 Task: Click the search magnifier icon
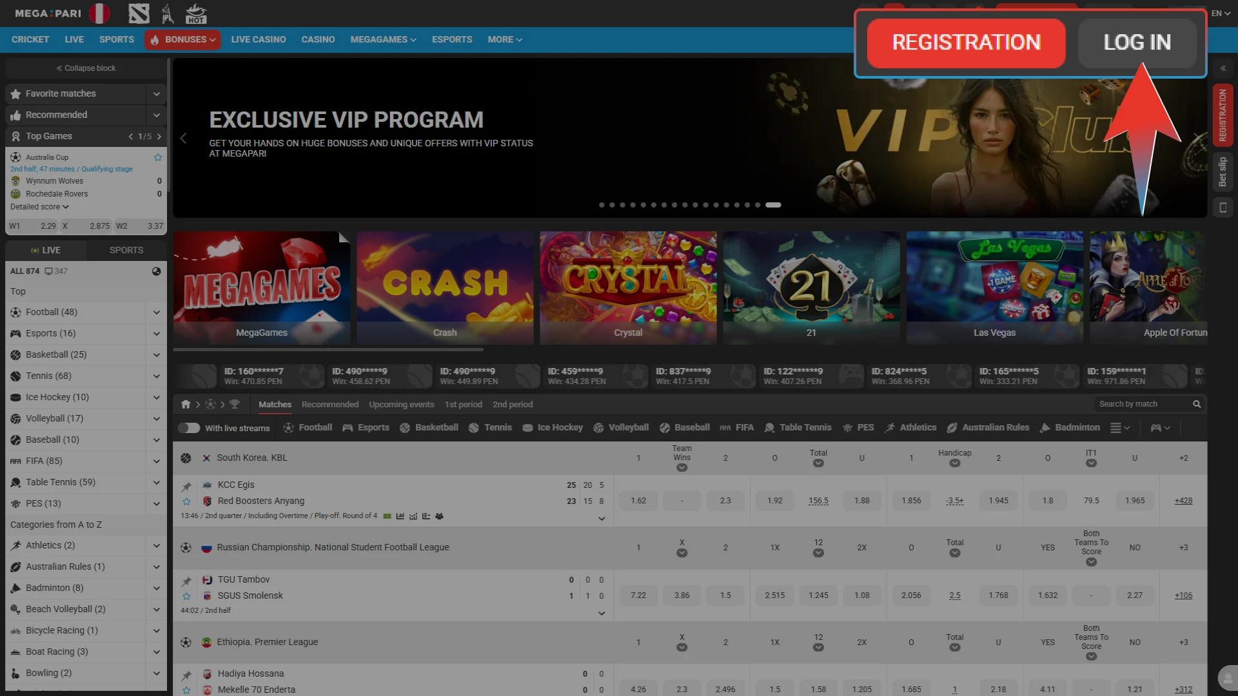click(x=1197, y=404)
